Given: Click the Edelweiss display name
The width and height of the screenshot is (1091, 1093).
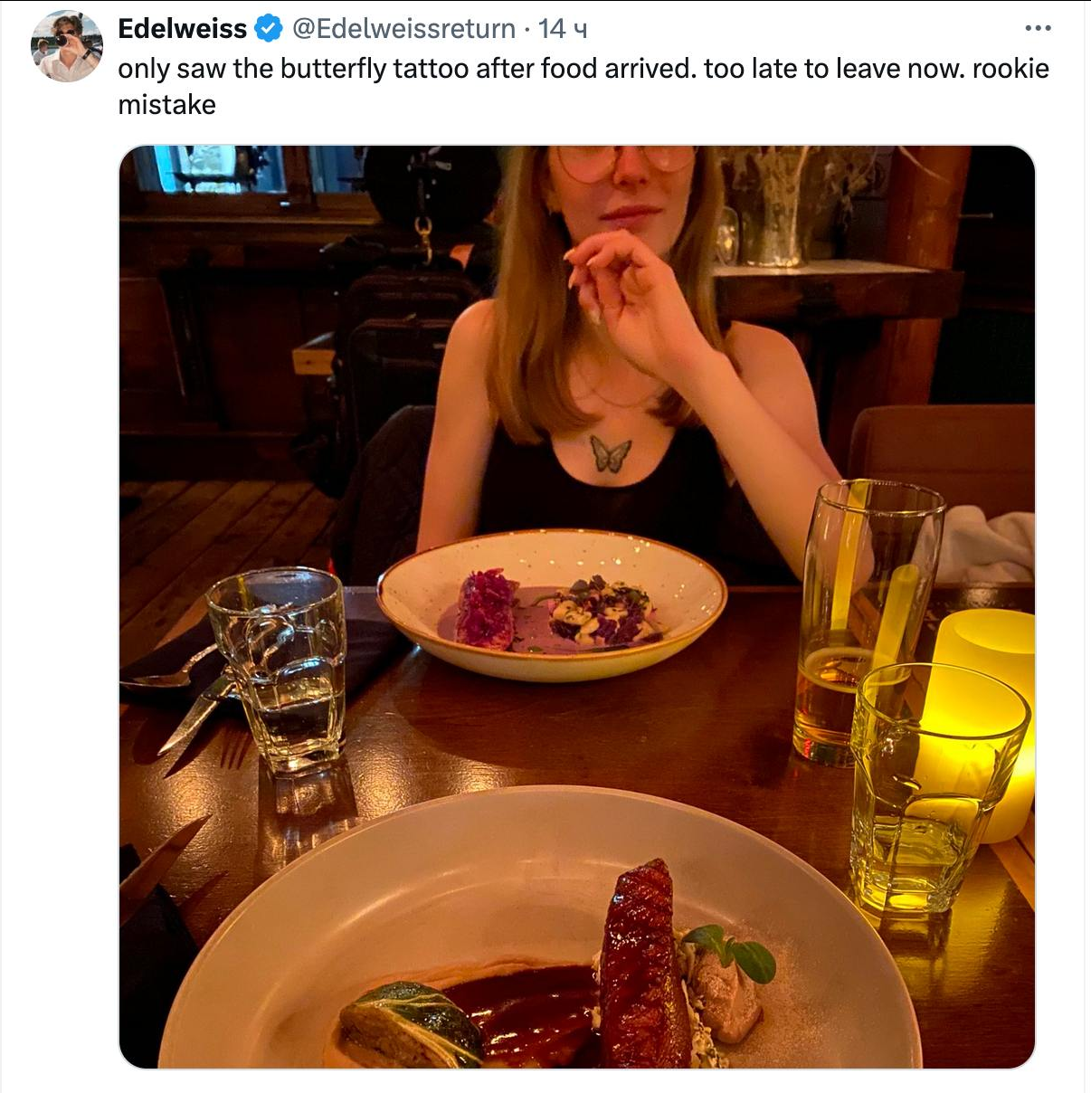Looking at the screenshot, I should pyautogui.click(x=182, y=29).
